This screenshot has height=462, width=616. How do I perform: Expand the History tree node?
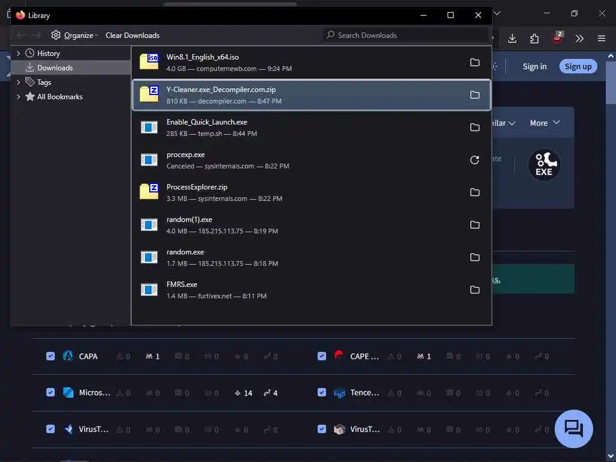tap(18, 54)
